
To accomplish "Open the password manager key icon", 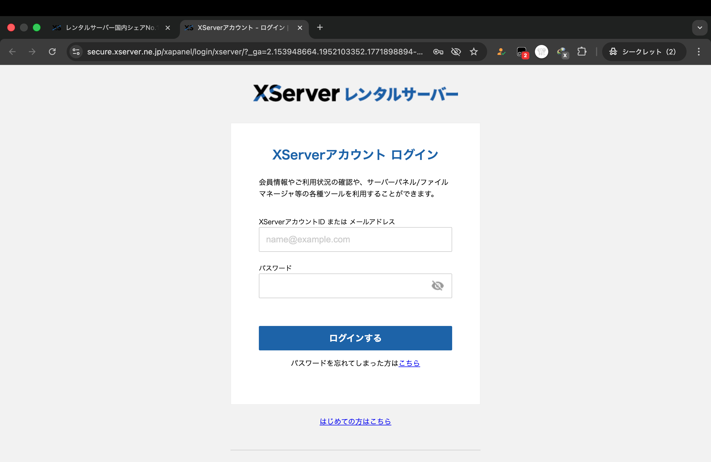I will pos(438,52).
